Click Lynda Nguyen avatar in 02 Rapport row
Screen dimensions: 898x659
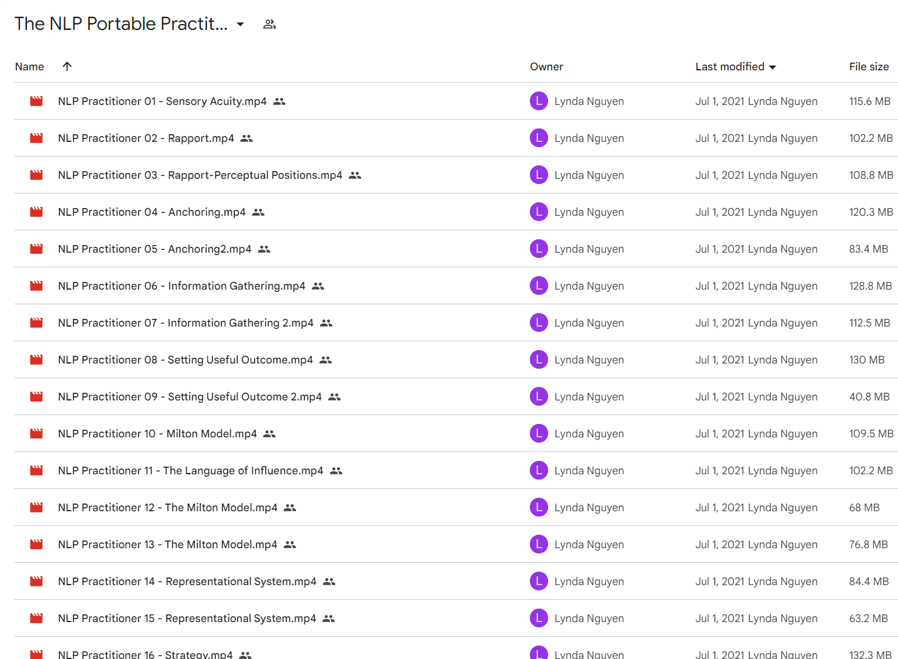539,138
